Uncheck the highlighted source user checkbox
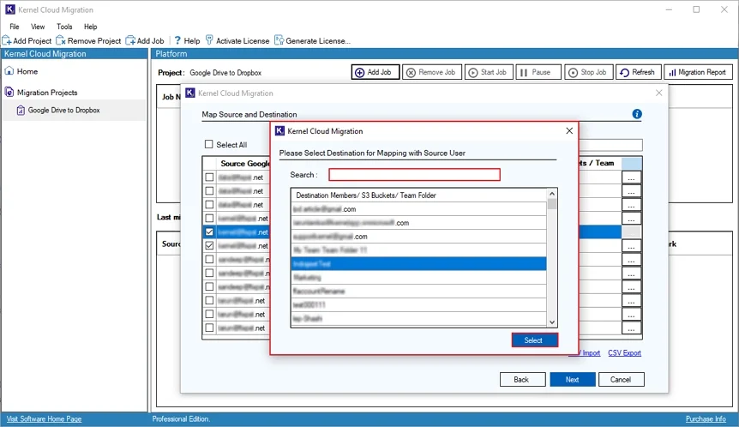The width and height of the screenshot is (739, 427). coord(209,232)
